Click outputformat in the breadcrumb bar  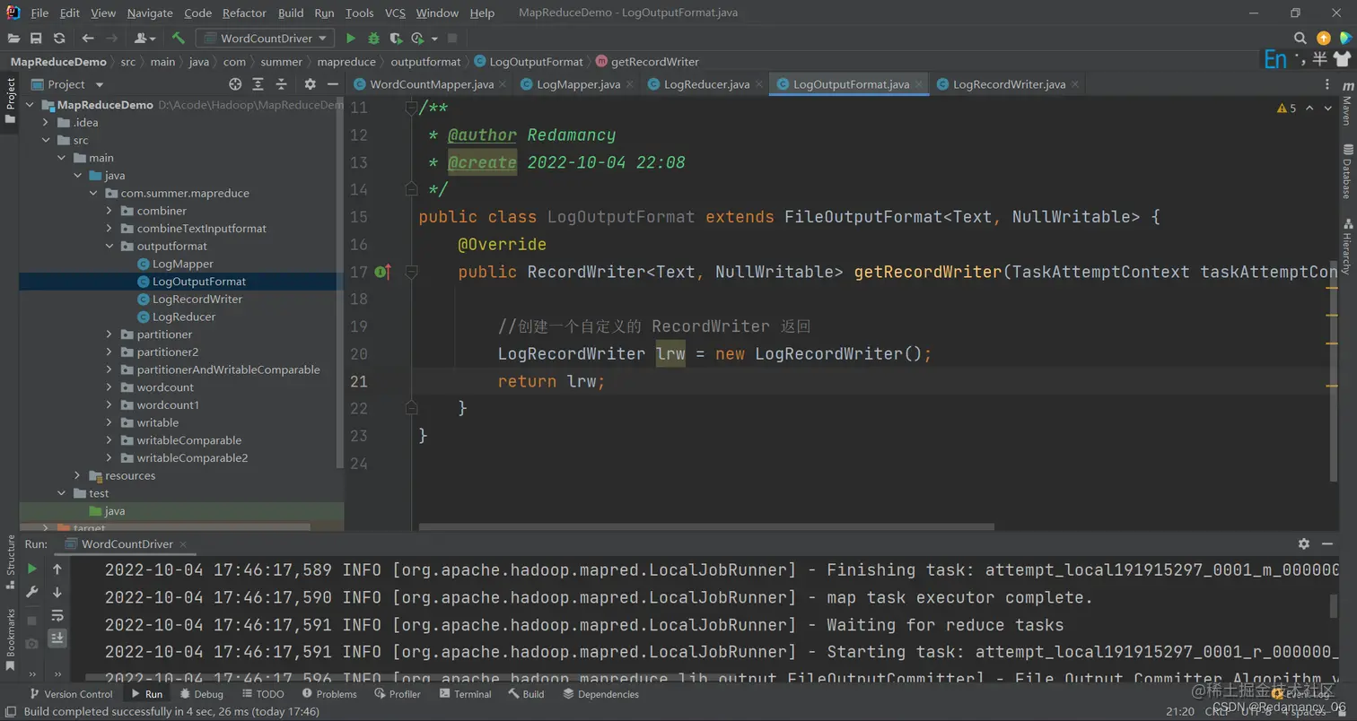point(425,62)
